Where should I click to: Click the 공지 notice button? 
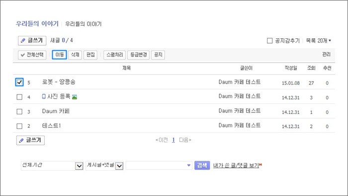tap(158, 55)
